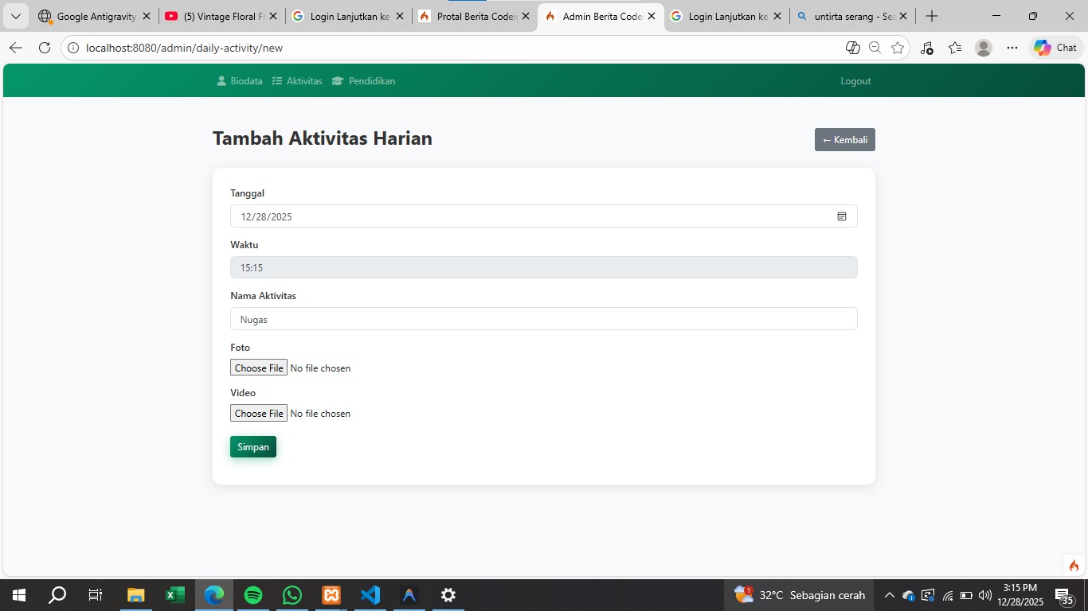Image resolution: width=1088 pixels, height=611 pixels.
Task: Click the zoom magnifier icon in address bar
Action: pyautogui.click(x=875, y=48)
